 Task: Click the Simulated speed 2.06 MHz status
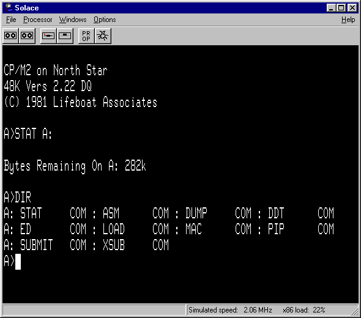[x=230, y=310]
